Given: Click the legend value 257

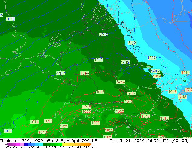Looking at the screenshot, I should pyautogui.click(x=8, y=147).
